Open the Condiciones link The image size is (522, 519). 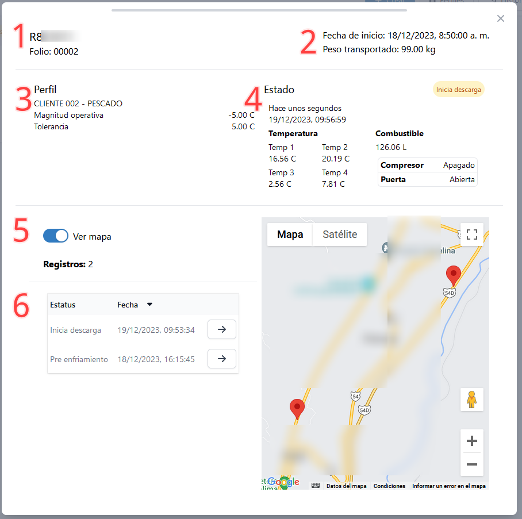click(x=389, y=486)
